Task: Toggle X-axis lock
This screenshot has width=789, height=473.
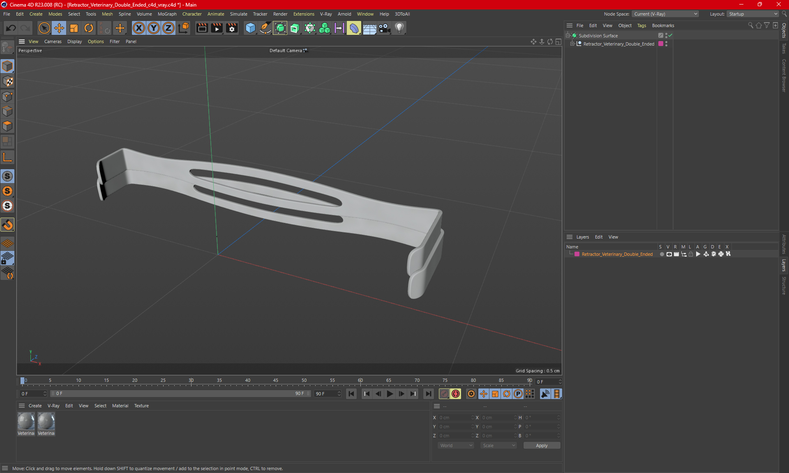Action: tap(139, 28)
